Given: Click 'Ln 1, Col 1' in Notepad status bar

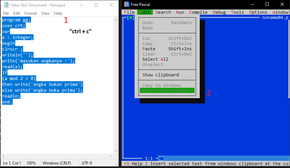Looking at the screenshot, I should 12,163.
